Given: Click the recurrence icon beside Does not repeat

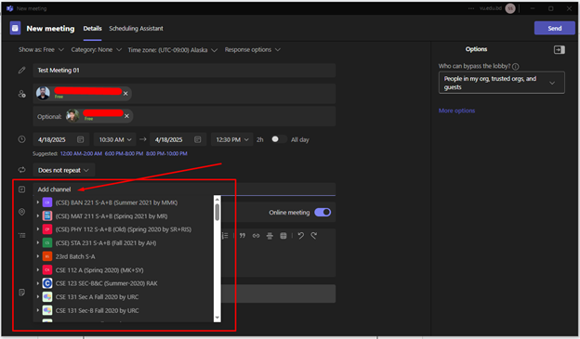Looking at the screenshot, I should point(21,170).
